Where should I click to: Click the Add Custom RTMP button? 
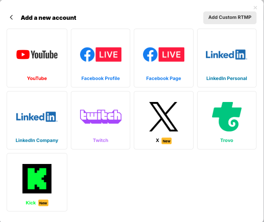tap(230, 18)
